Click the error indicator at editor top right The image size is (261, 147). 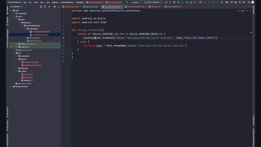(x=239, y=11)
